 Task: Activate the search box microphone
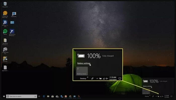point(35,96)
